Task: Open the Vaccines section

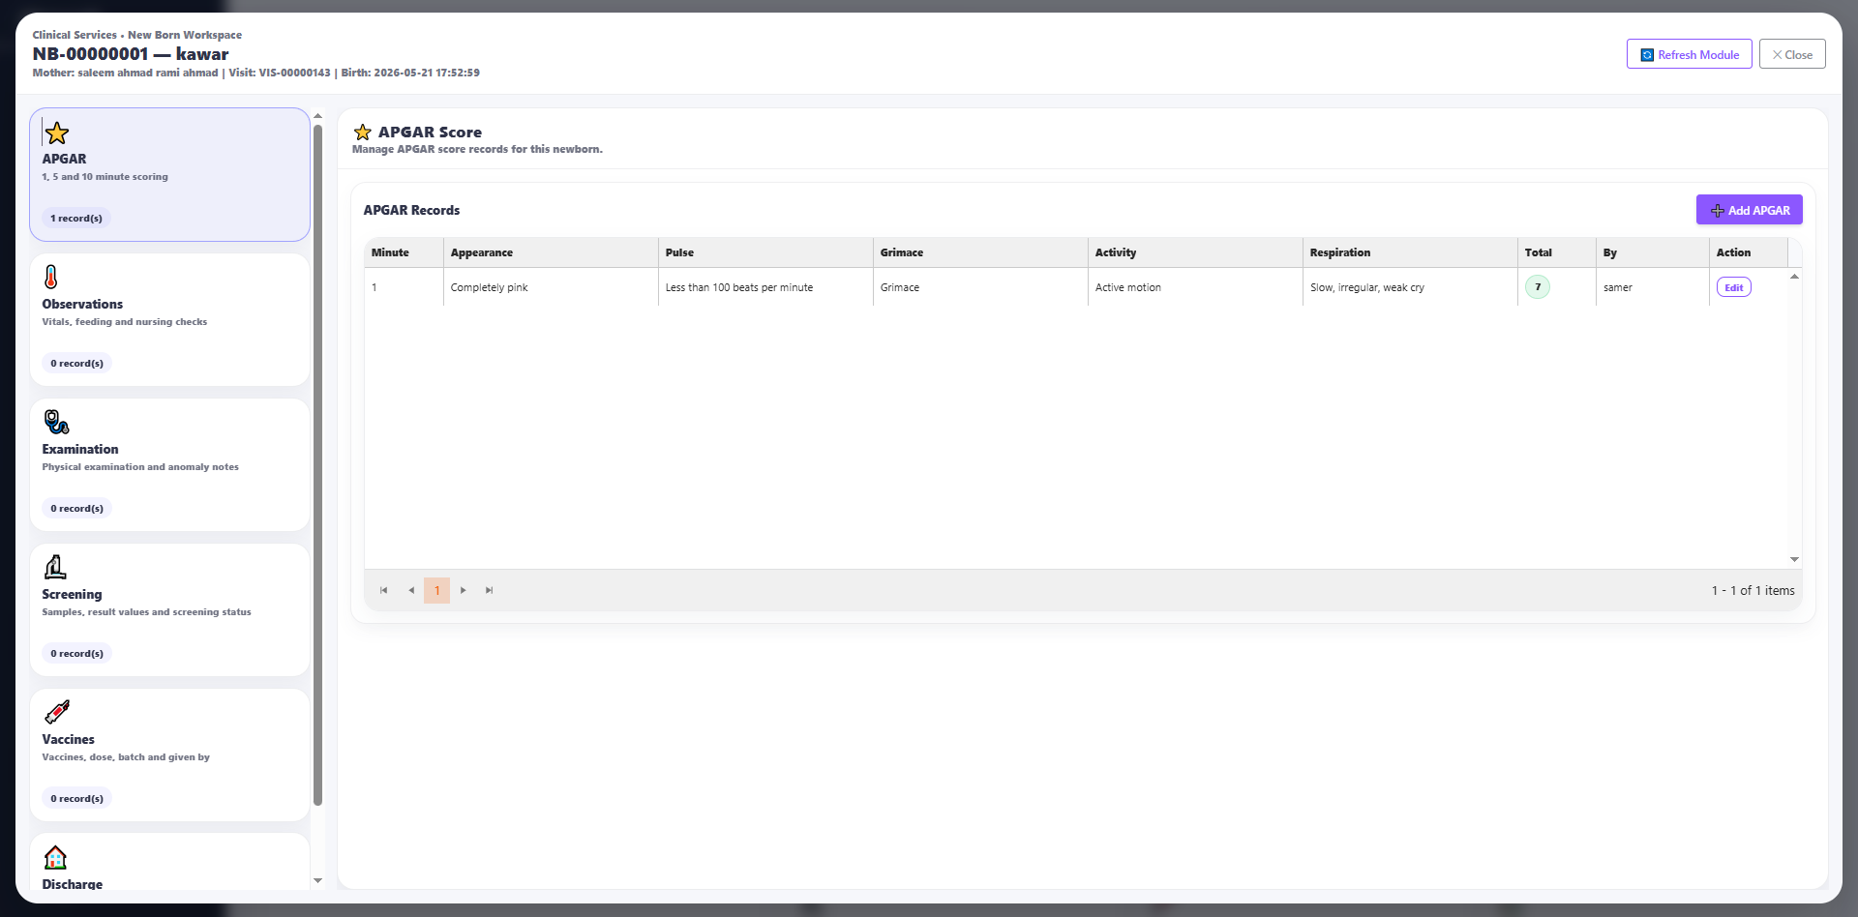Action: coord(169,754)
